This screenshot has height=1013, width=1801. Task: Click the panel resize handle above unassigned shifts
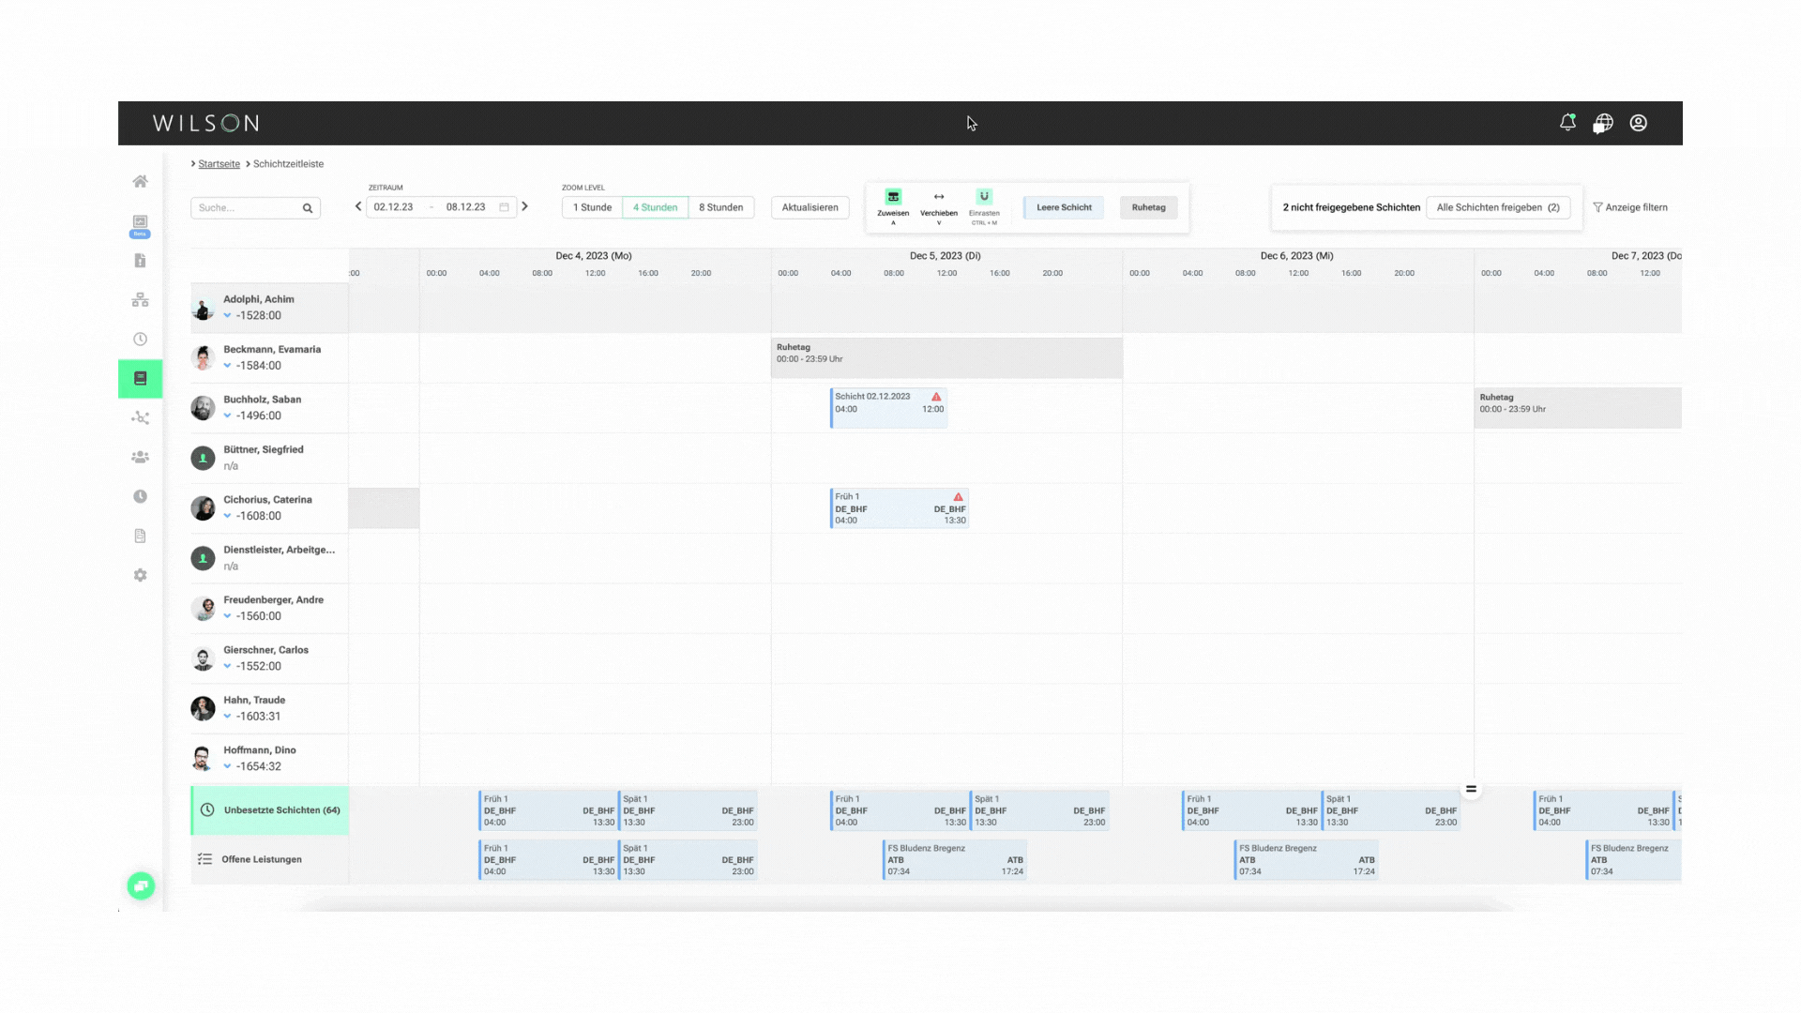pyautogui.click(x=1471, y=790)
